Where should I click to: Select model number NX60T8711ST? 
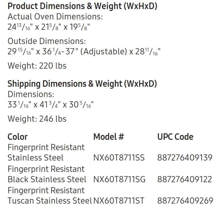(119, 201)
